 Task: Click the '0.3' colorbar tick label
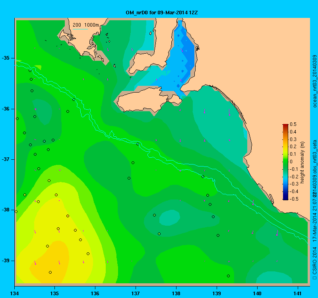pyautogui.click(x=293, y=139)
